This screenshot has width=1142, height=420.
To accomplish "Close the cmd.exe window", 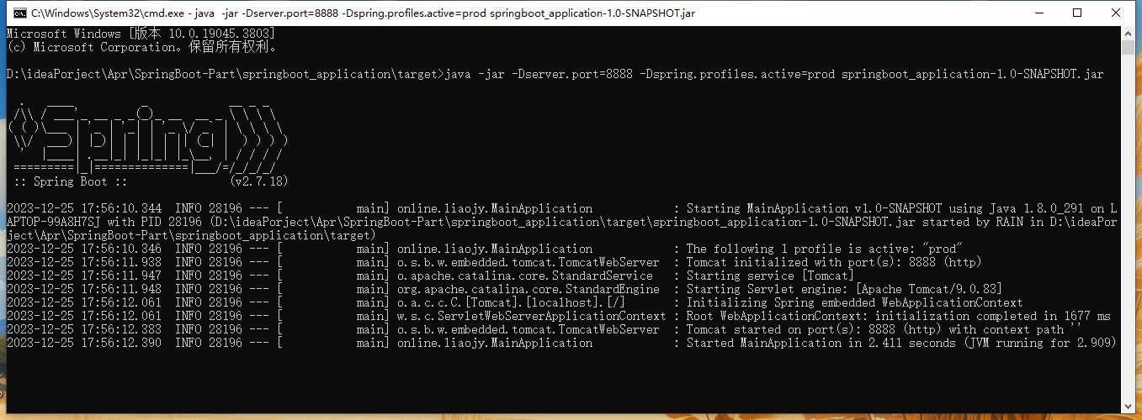I will [1116, 13].
